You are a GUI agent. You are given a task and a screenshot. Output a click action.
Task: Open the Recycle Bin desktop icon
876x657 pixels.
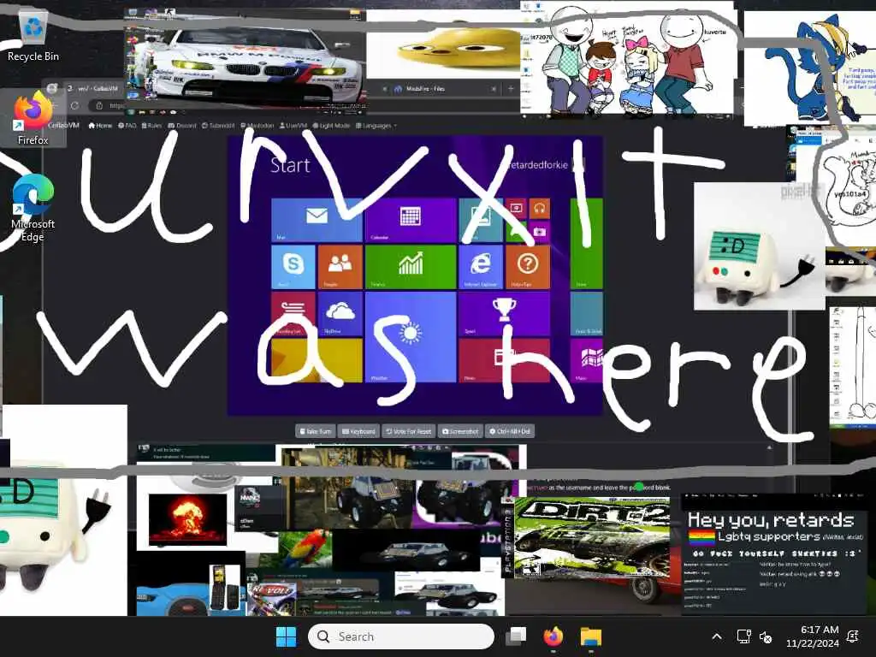coord(33,36)
